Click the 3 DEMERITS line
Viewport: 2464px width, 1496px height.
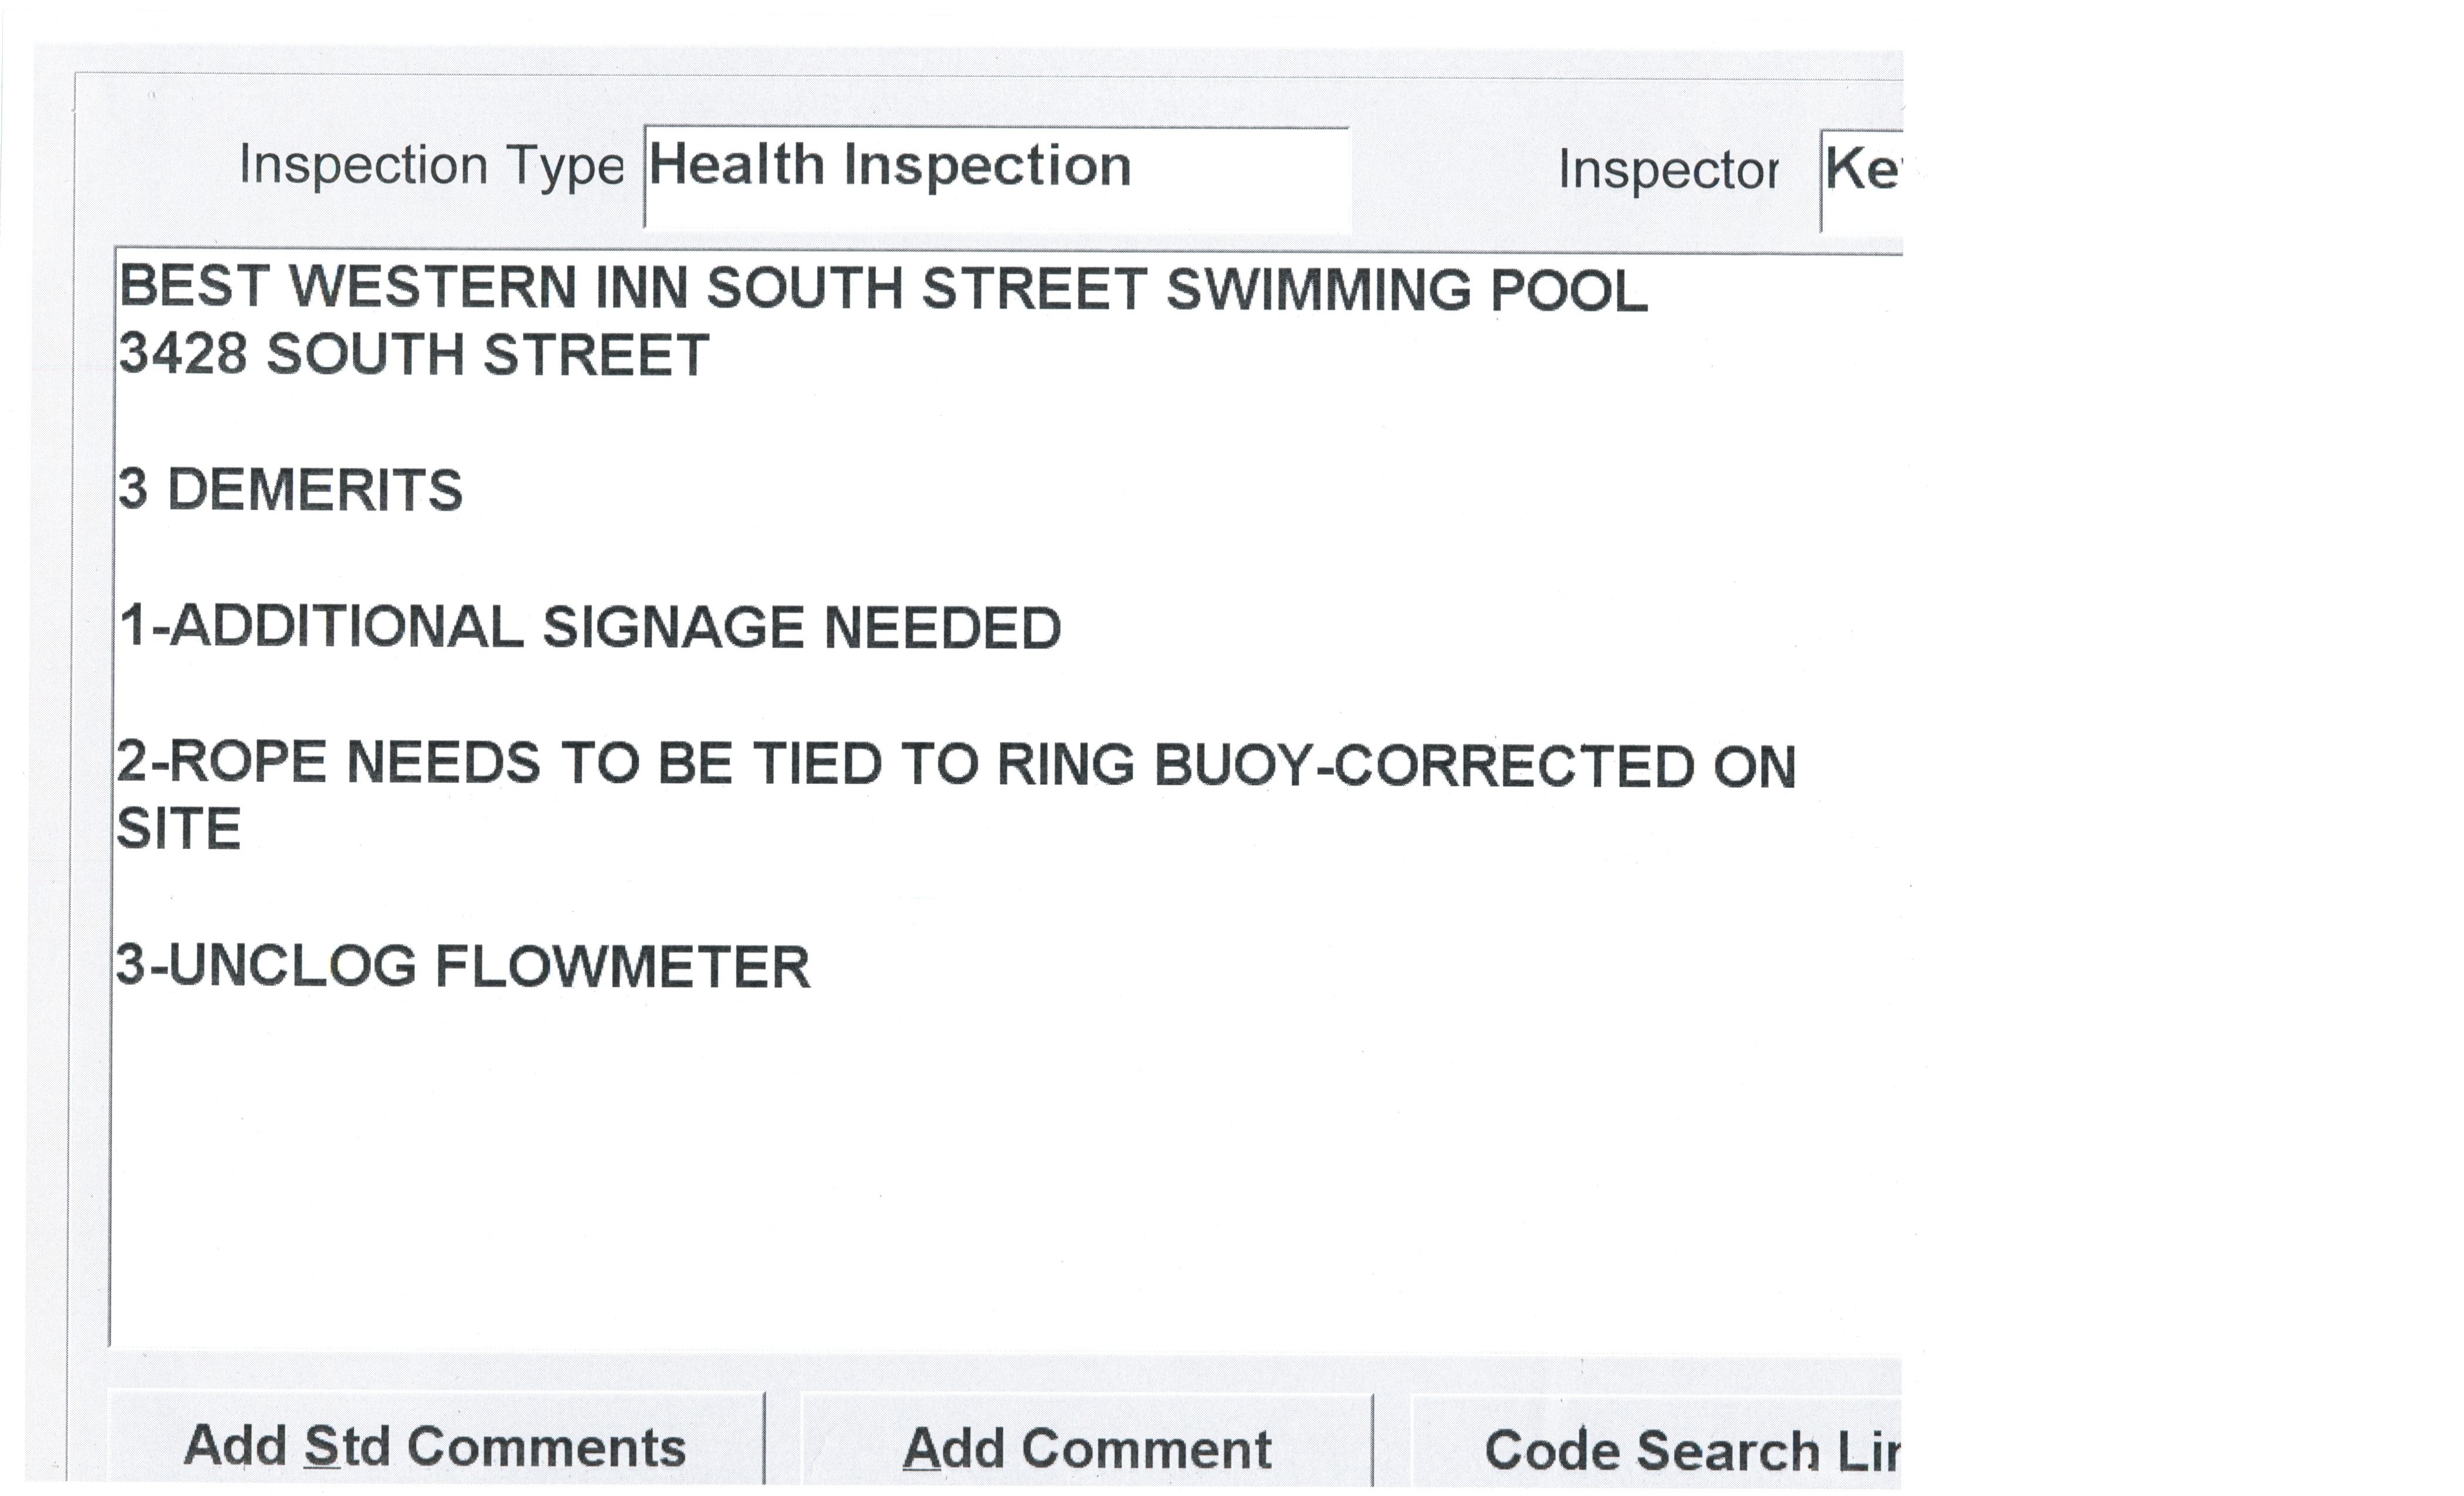290,490
